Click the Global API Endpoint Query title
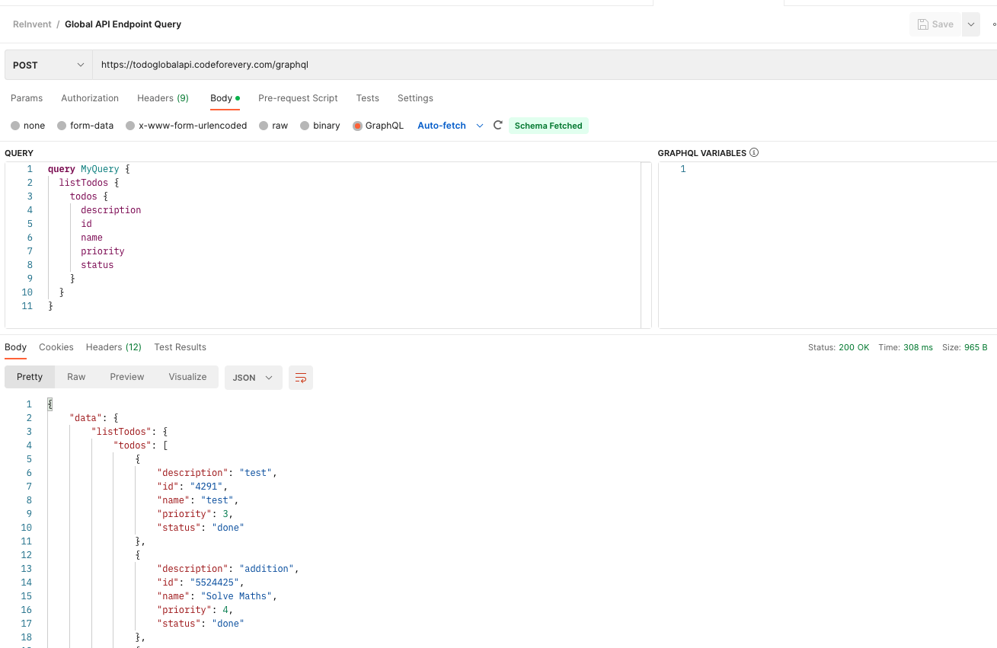Viewport: 997px width, 648px height. pos(123,24)
